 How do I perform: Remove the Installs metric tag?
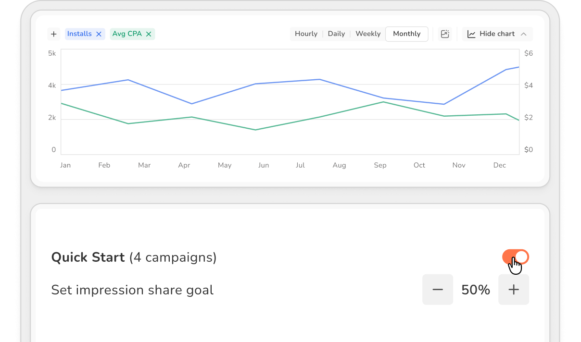(x=99, y=34)
